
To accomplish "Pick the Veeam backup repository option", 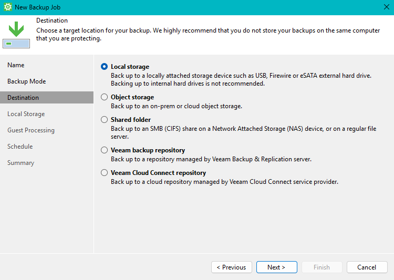I will click(105, 150).
